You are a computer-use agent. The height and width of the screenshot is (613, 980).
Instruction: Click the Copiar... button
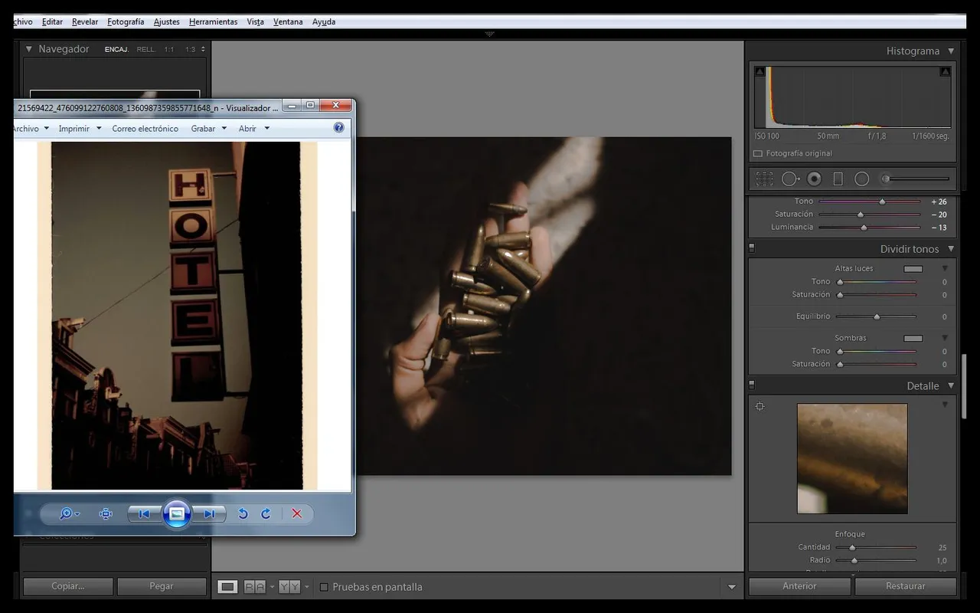(x=68, y=586)
